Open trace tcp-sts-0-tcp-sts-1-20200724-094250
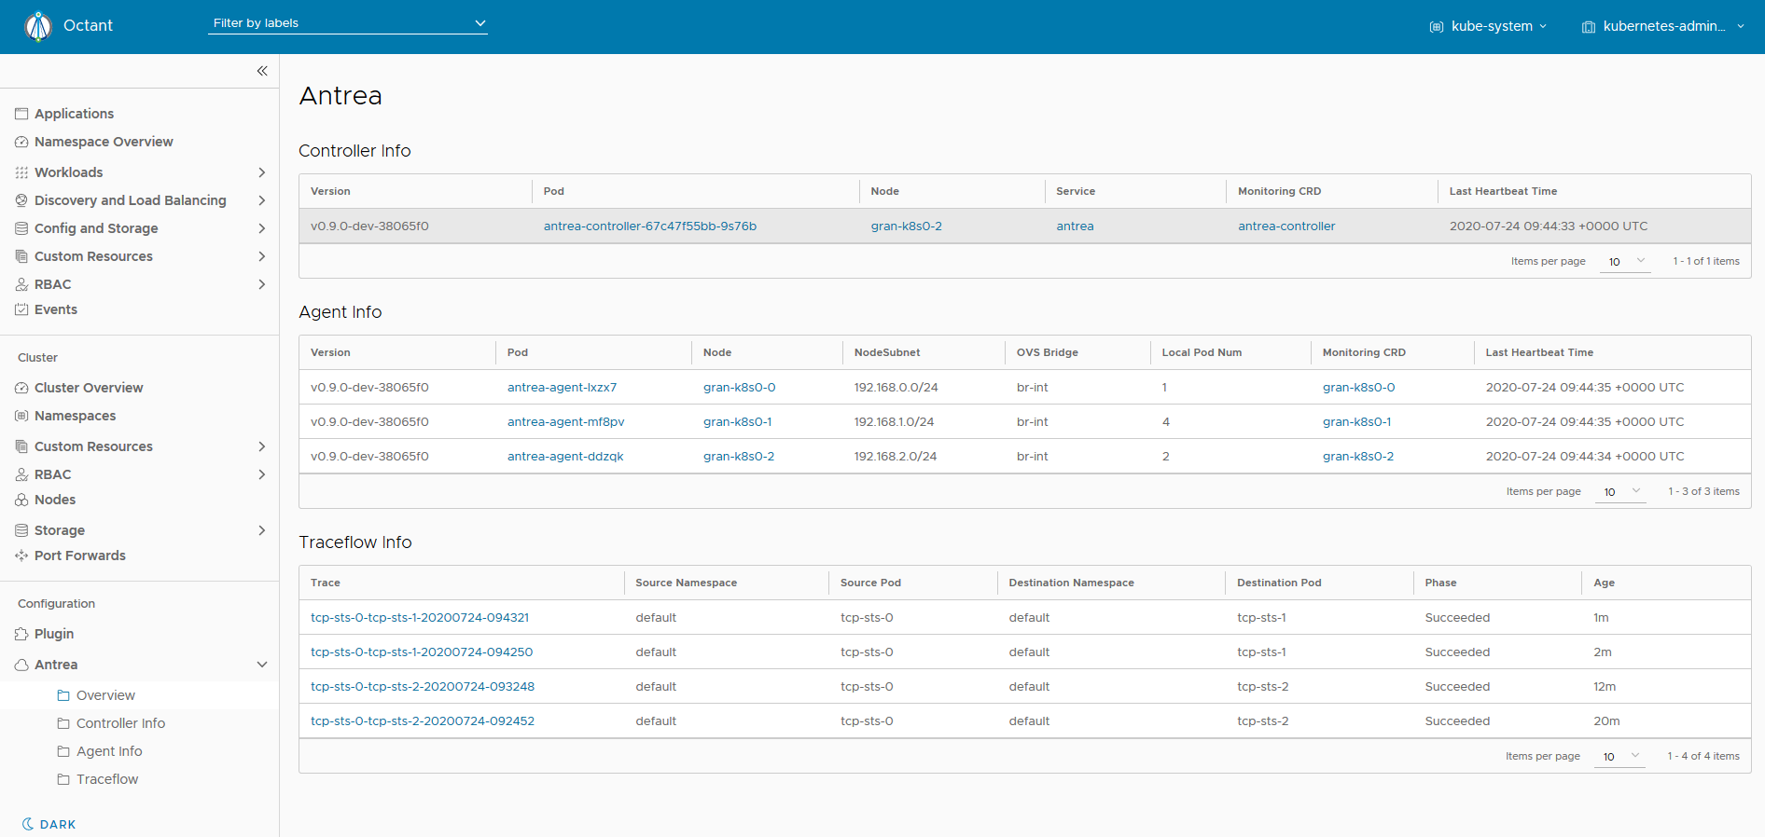 [x=422, y=652]
